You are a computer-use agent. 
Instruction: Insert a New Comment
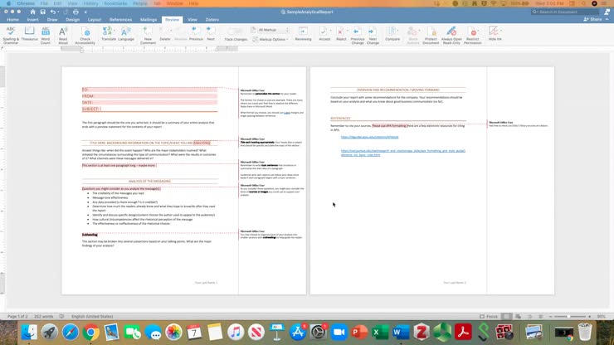click(x=148, y=35)
